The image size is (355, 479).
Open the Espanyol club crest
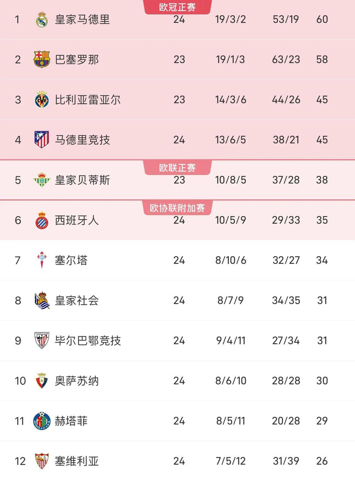coord(42,220)
